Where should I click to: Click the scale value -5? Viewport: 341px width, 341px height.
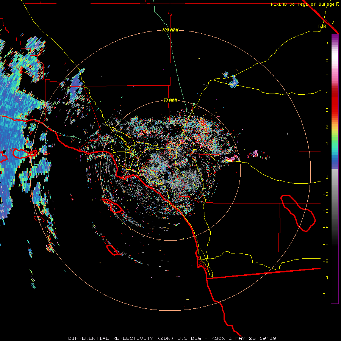click(x=325, y=245)
